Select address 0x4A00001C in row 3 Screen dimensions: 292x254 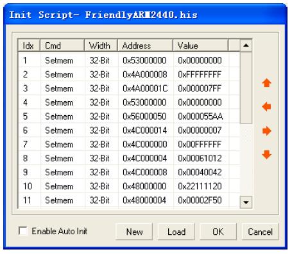145,88
